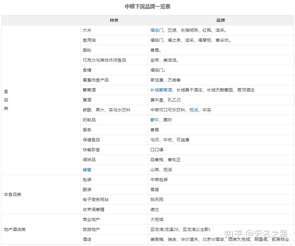Select the 旅游地产 cell
Screen dimensions: 295x246
[114, 230]
